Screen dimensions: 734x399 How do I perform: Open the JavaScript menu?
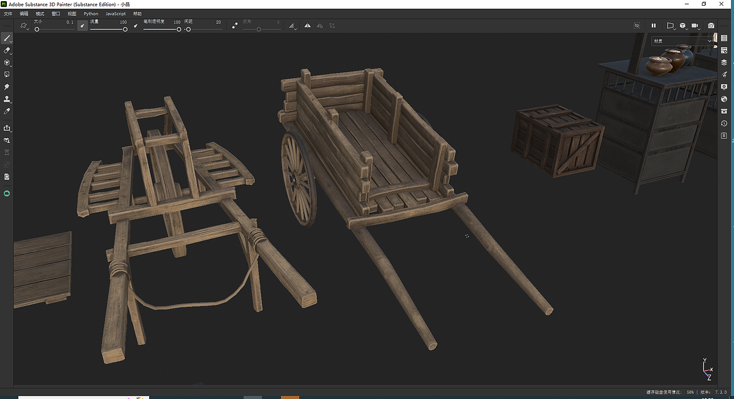pyautogui.click(x=115, y=13)
